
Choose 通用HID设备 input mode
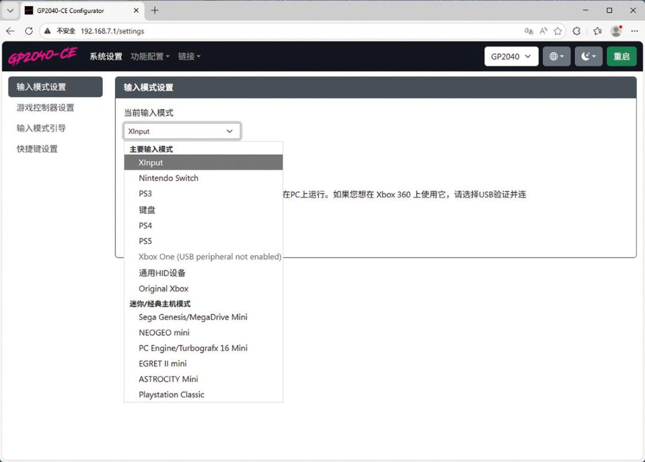[x=203, y=273]
